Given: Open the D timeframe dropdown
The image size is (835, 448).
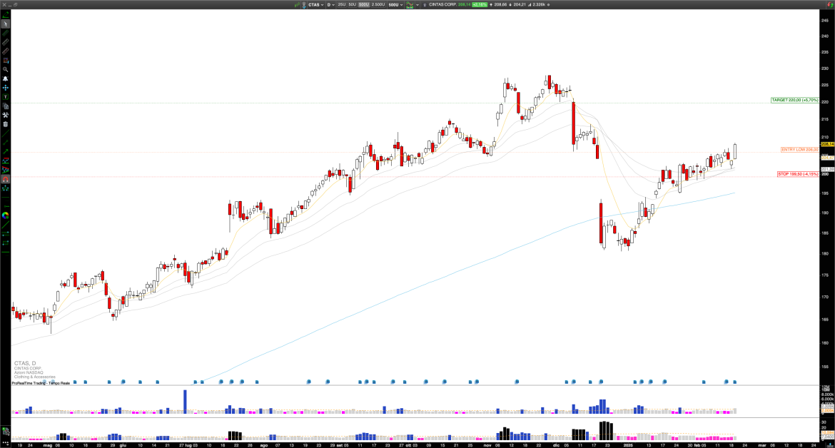Looking at the screenshot, I should coord(330,5).
